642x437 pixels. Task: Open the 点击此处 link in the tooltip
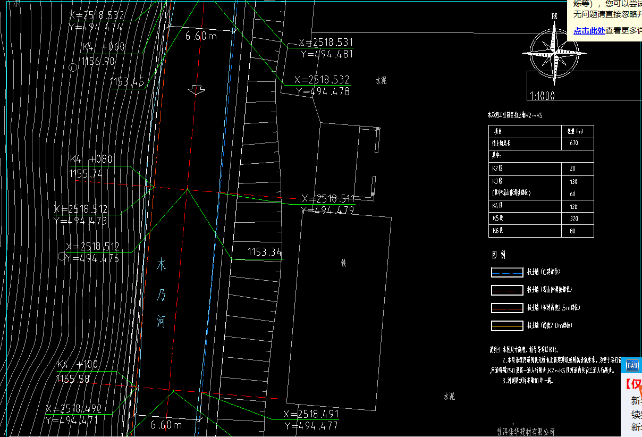589,31
